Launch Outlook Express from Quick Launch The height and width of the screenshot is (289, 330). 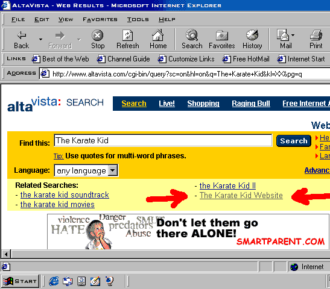pyautogui.click(x=68, y=281)
